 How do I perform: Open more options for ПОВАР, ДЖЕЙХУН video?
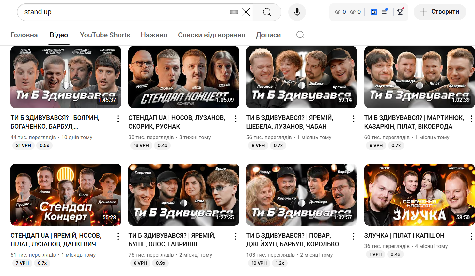coord(354,237)
